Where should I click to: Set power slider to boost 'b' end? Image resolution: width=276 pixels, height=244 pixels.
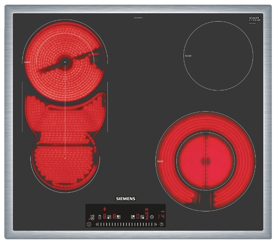156,224
